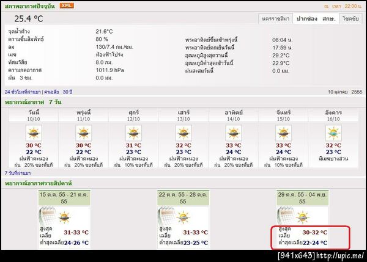Screen dimensions: 367x262
Task: Click sun icon in 29 ต.ค.-04 พ.ย. forecast
Action: (302, 217)
